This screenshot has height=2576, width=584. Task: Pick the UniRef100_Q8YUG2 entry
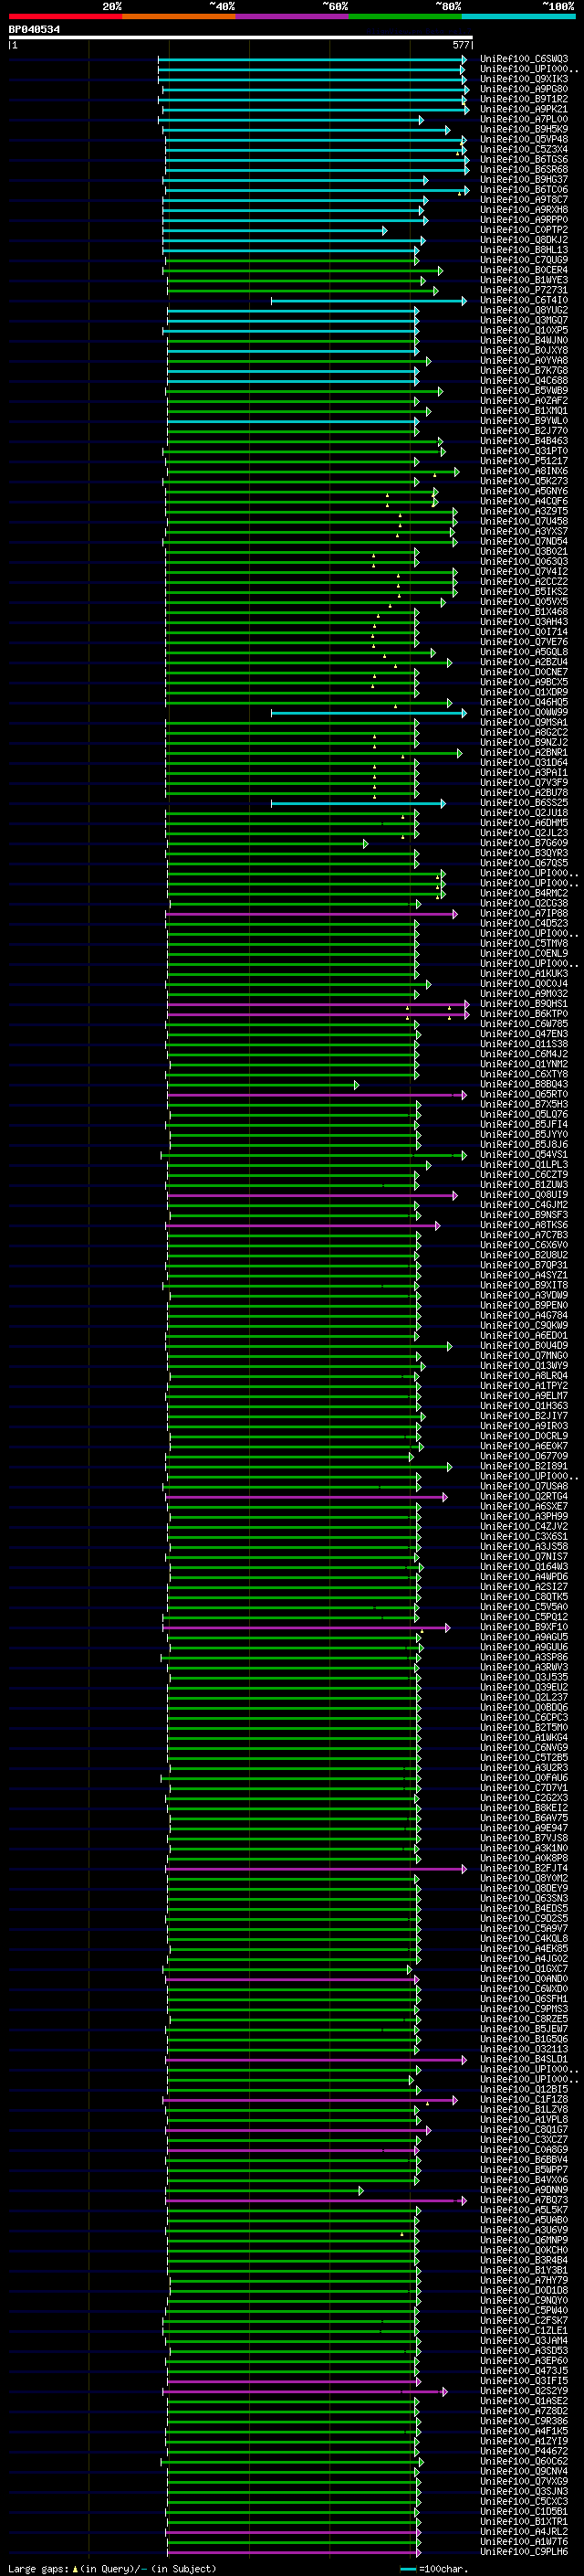point(524,310)
